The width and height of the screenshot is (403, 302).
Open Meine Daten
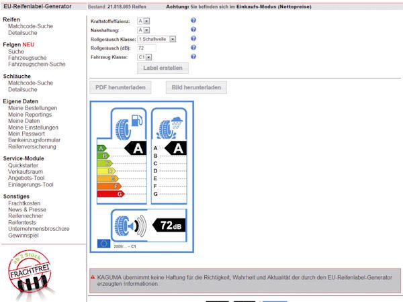coord(24,121)
